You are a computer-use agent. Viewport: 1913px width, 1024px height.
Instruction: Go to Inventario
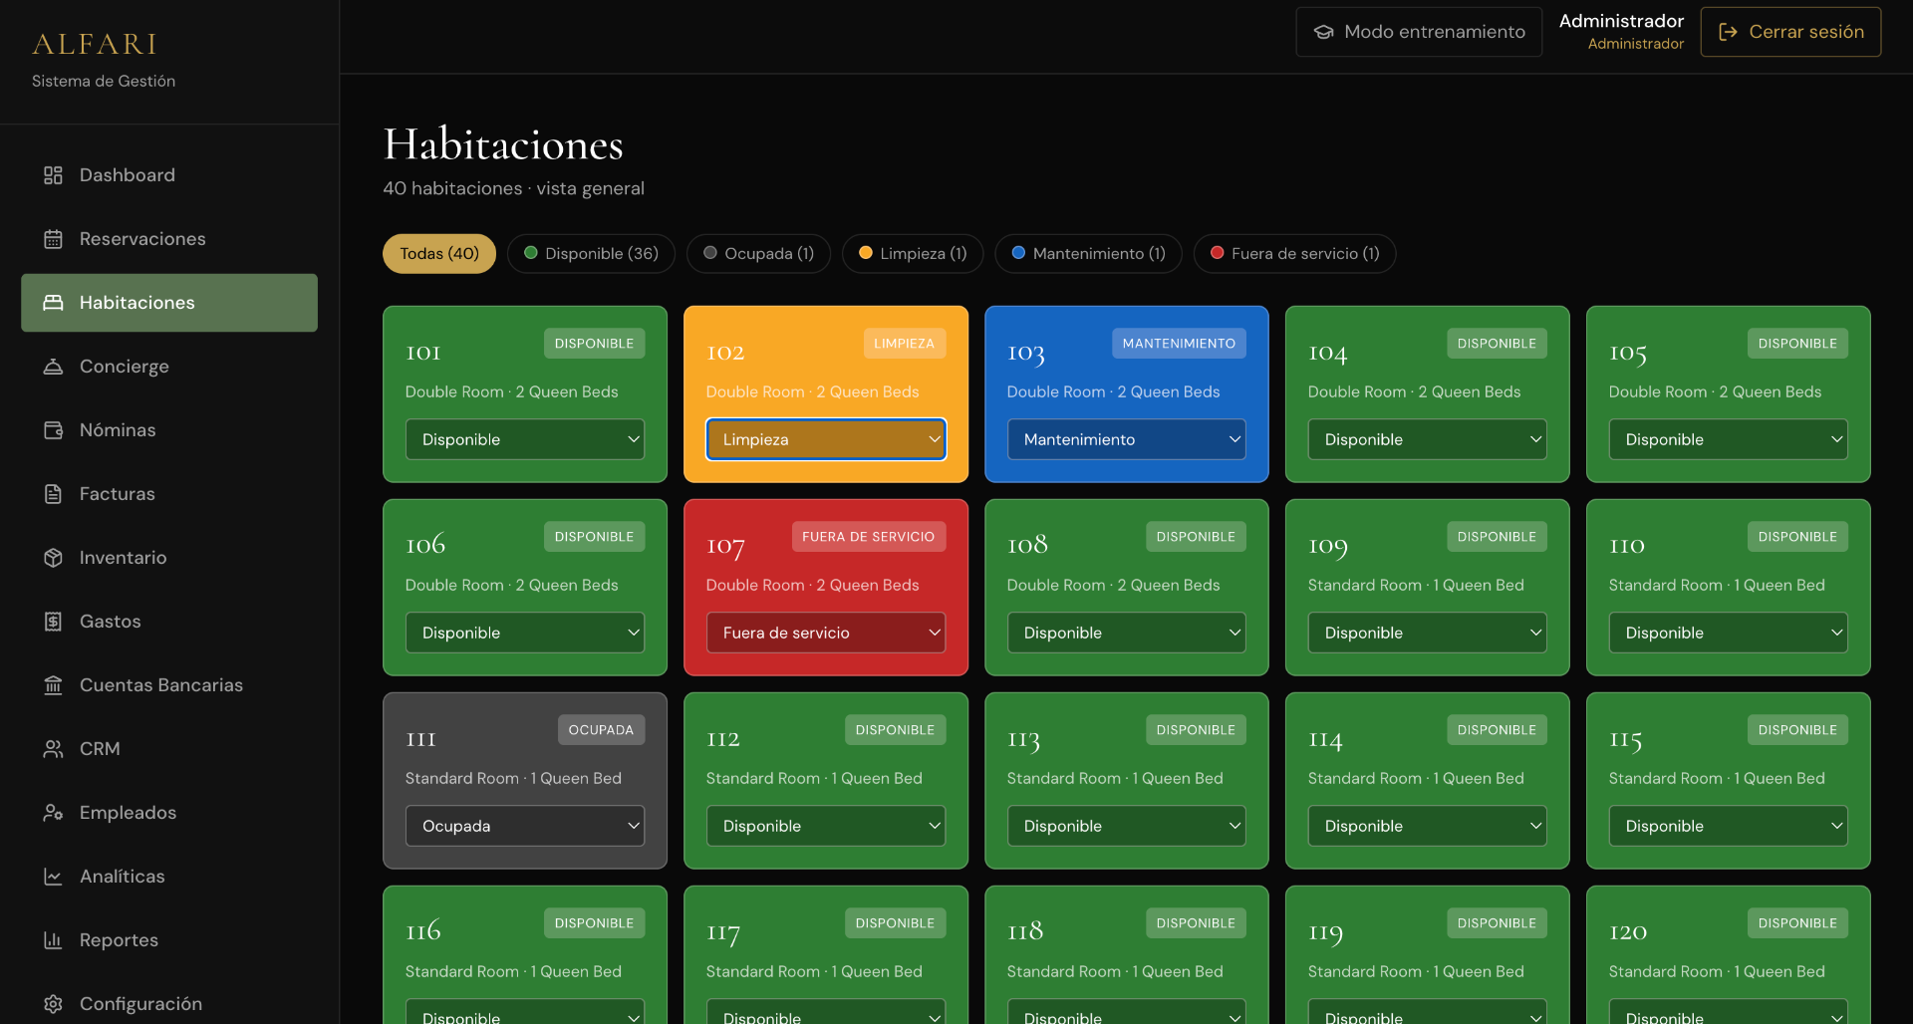[169, 558]
